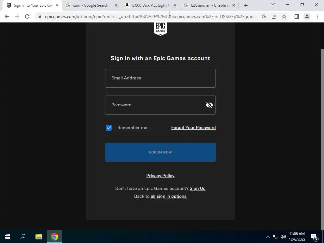Click the address bar URL
Viewport: 324px width, 243px height.
(x=151, y=16)
